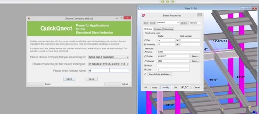Click the QuickQnect window title icon
The width and height of the screenshot is (259, 114).
point(29,18)
